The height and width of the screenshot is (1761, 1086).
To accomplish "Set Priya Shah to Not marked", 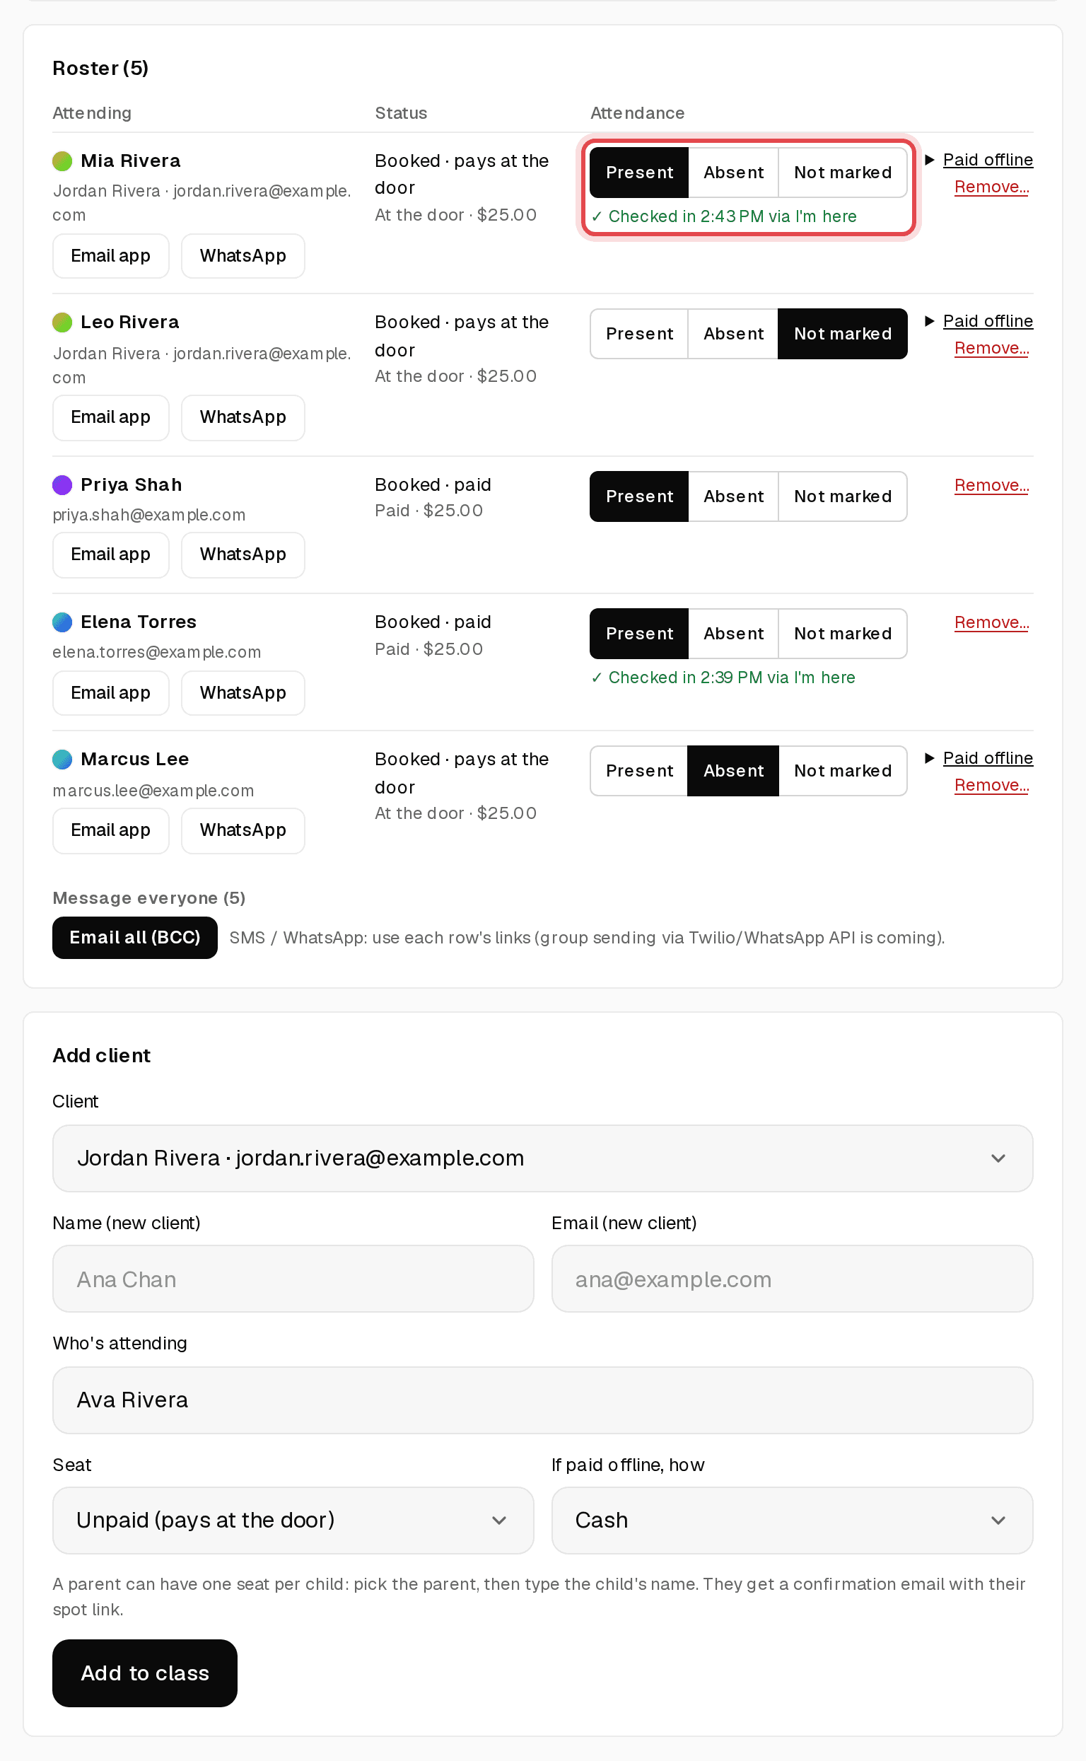I will (843, 496).
